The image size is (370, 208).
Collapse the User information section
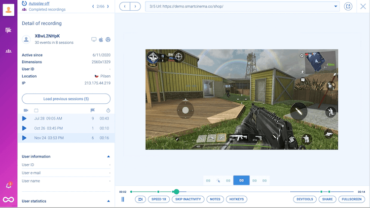(109, 156)
